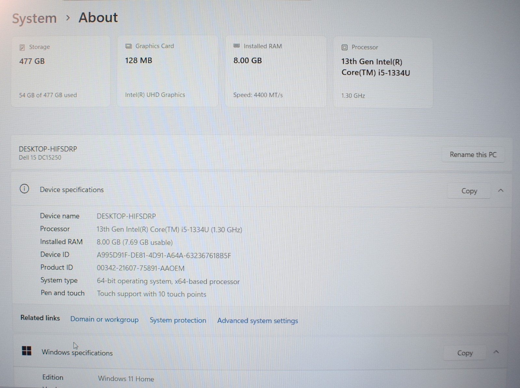This screenshot has height=388, width=520.
Task: Click the Device ID label
Action: pos(55,255)
